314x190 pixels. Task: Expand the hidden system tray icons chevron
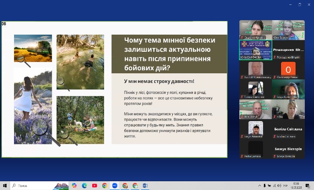point(260,186)
